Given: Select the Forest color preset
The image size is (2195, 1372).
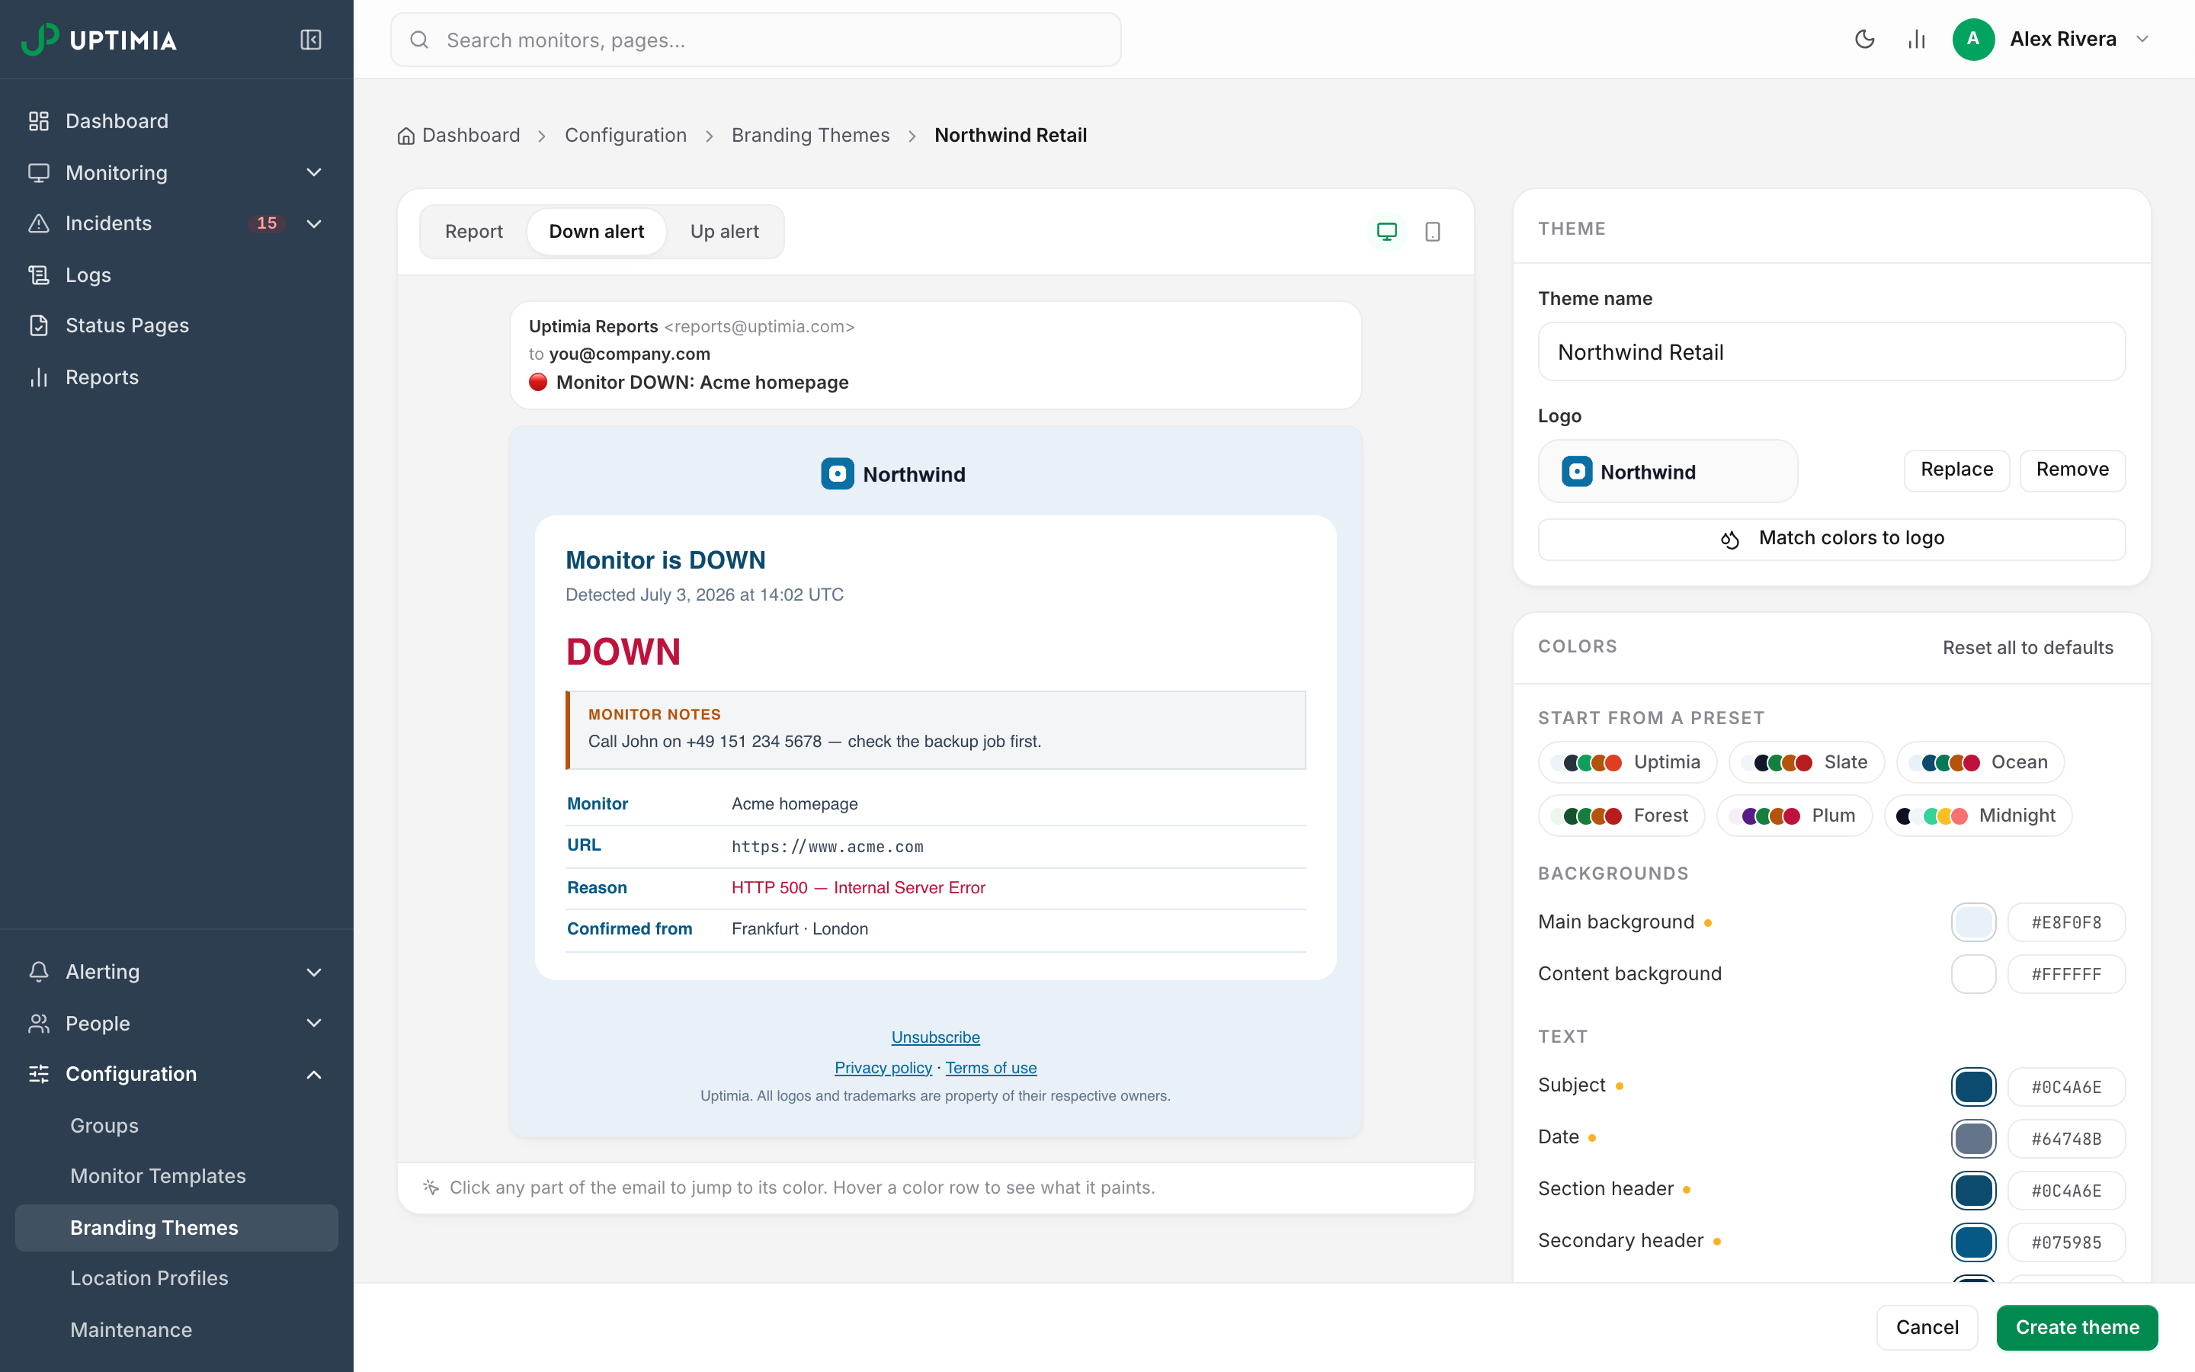Looking at the screenshot, I should pos(1621,815).
